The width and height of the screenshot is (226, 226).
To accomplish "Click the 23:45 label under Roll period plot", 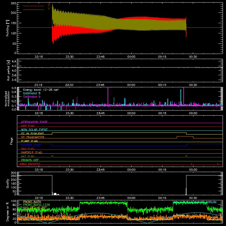I will (x=100, y=85).
